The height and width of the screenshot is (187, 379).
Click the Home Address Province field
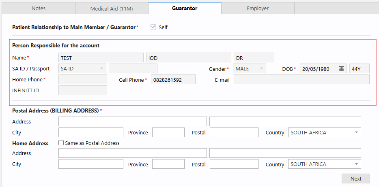pos(168,164)
